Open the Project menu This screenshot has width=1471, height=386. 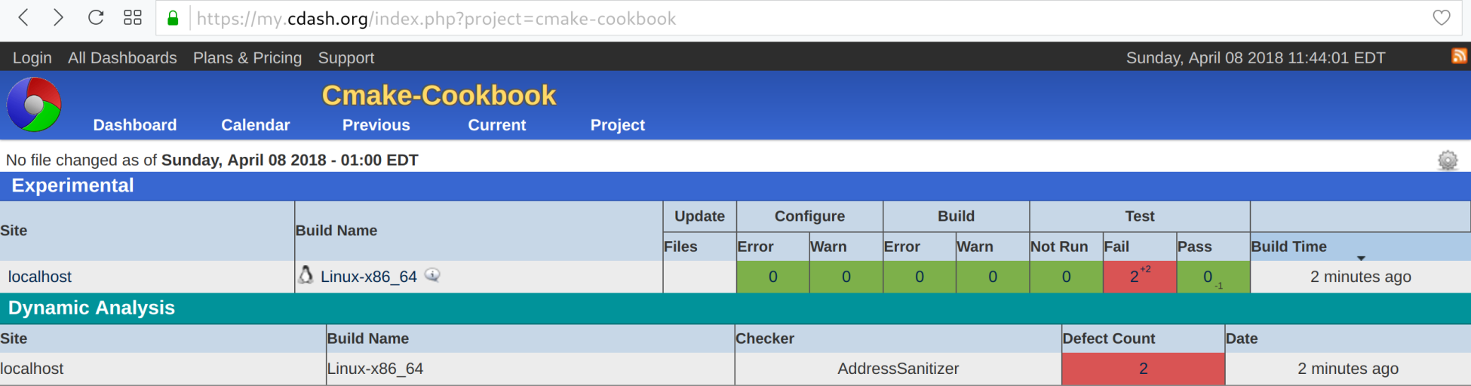pos(617,125)
